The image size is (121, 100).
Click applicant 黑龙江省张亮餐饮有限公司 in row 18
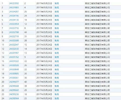click(x=97, y=74)
